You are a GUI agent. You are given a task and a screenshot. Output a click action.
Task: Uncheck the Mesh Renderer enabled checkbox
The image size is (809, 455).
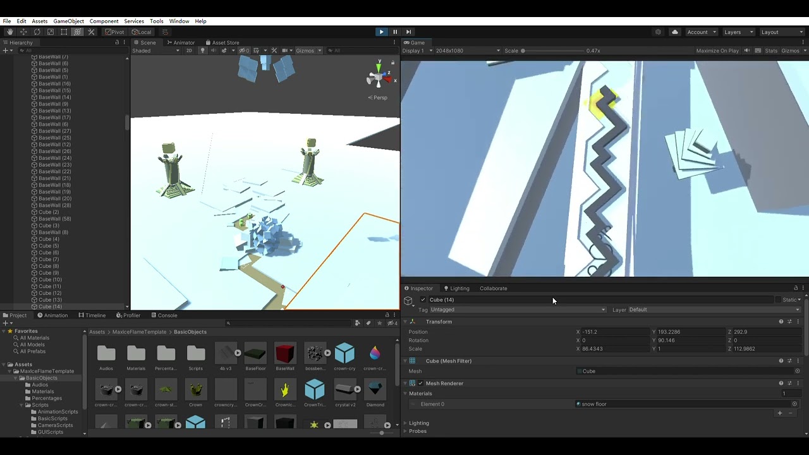(420, 383)
